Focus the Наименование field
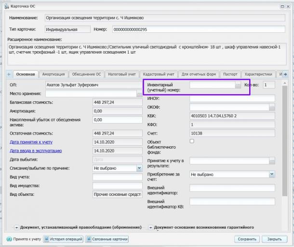 point(165,18)
